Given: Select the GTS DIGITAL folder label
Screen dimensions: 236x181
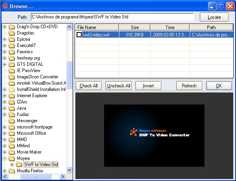Looking at the screenshot, I should pyautogui.click(x=30, y=64).
